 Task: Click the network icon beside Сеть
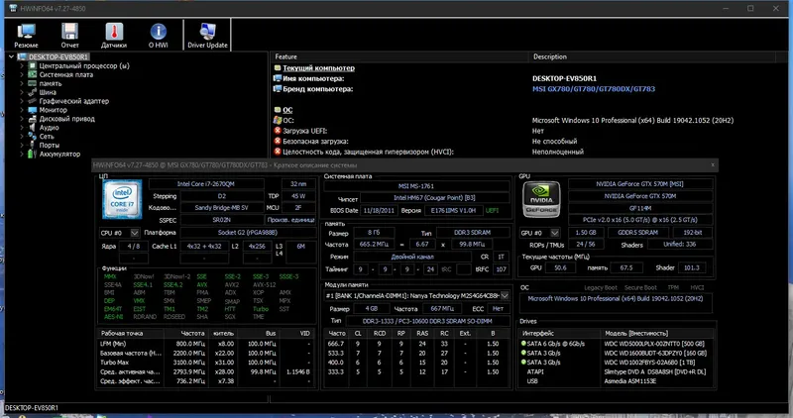point(33,136)
